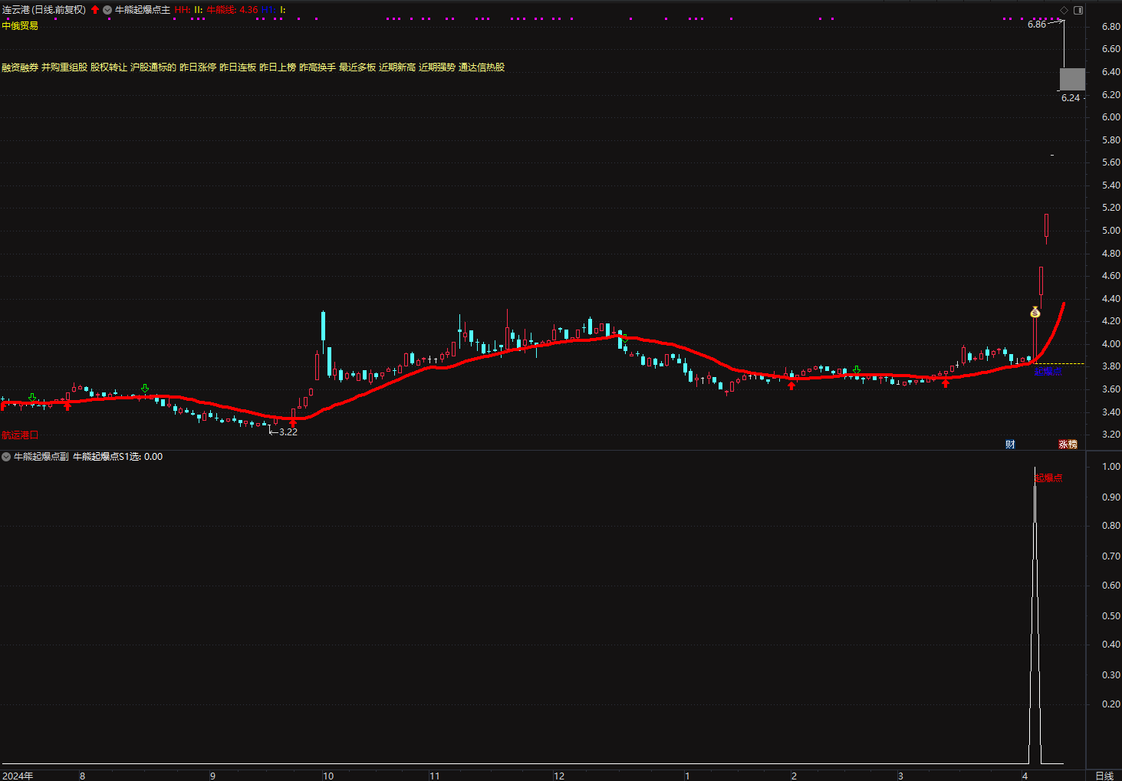Click the 牛熊线: 4.36 value readout
The height and width of the screenshot is (781, 1122).
coord(232,10)
